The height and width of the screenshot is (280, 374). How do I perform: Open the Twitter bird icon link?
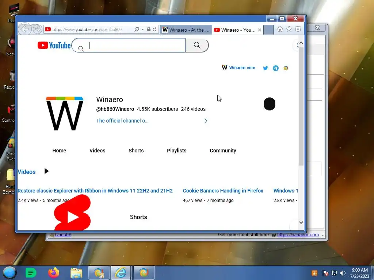coord(266,68)
